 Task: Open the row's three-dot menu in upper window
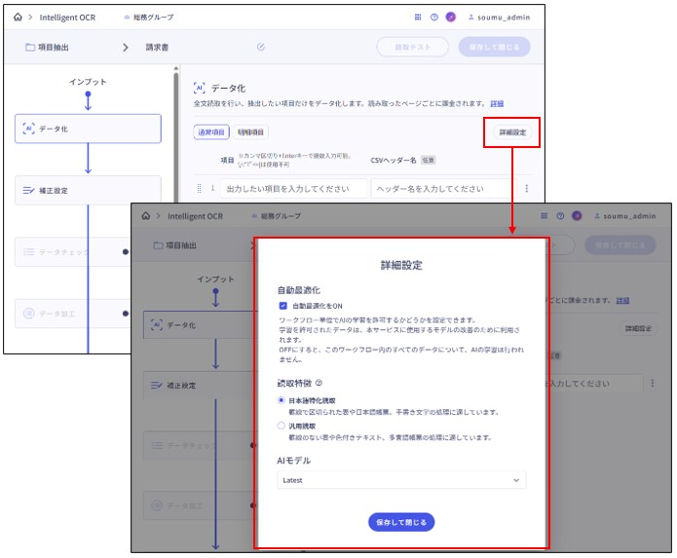(527, 189)
